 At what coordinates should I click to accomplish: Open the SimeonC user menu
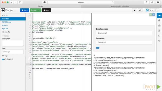click(x=152, y=10)
